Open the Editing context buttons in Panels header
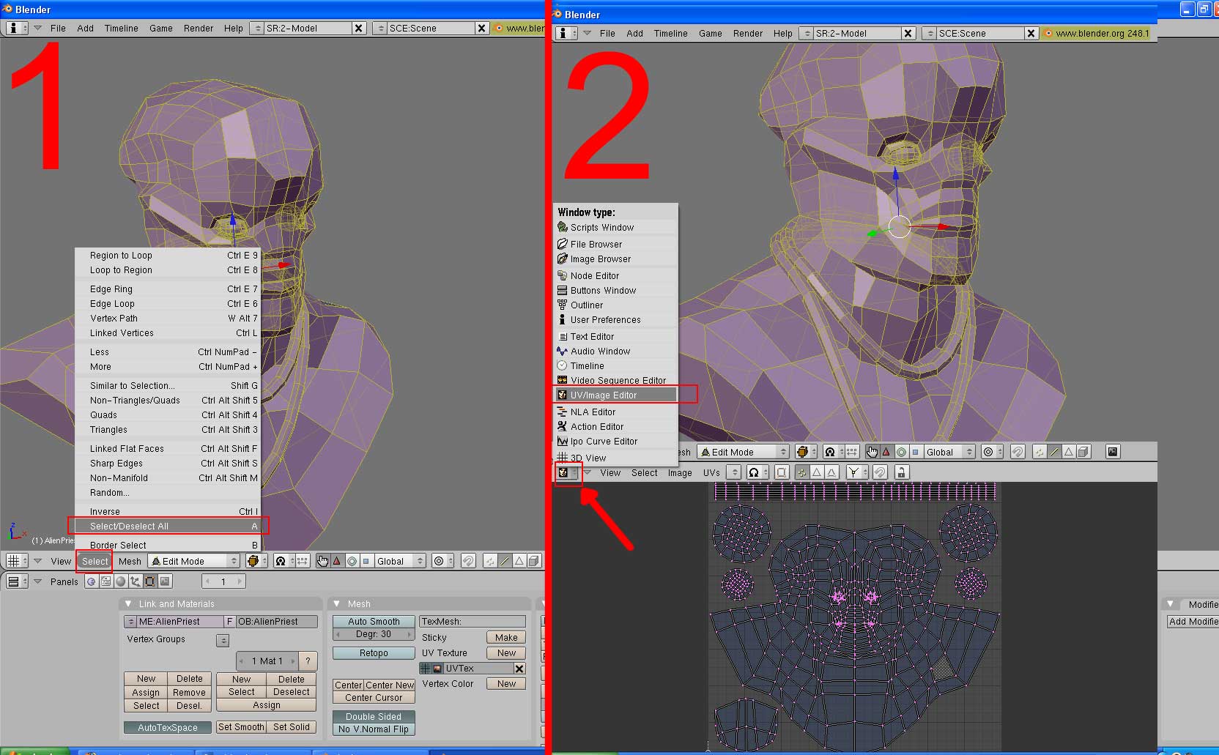The width and height of the screenshot is (1219, 755). click(149, 581)
